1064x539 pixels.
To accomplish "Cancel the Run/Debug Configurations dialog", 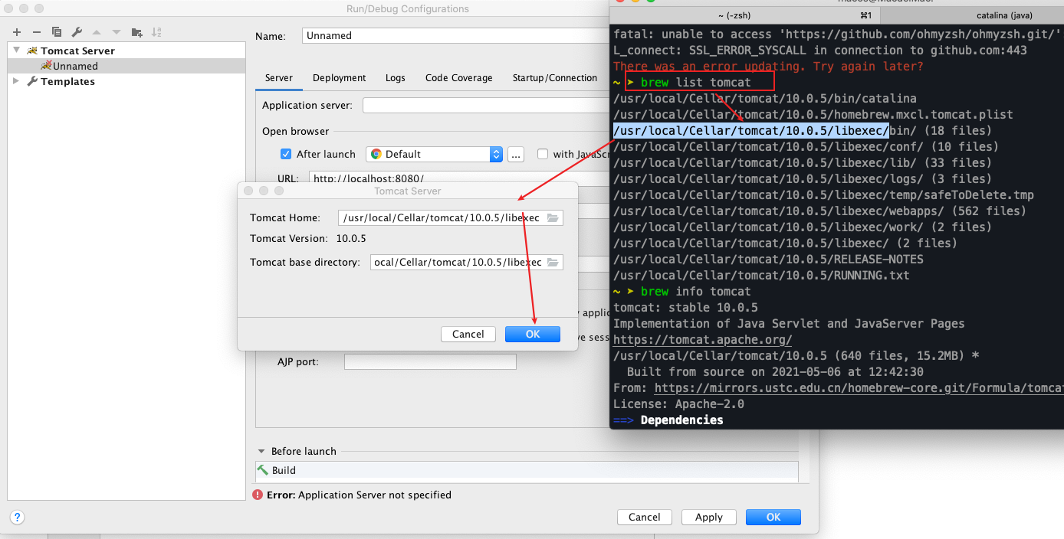I will point(645,517).
